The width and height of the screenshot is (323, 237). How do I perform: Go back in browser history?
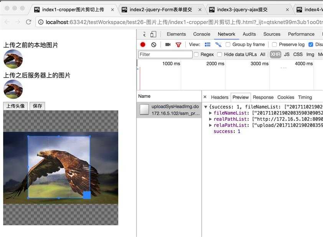[7, 22]
